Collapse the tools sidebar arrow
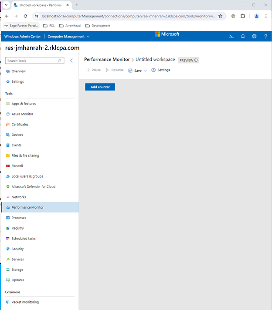Image resolution: width=272 pixels, height=310 pixels. [71, 61]
